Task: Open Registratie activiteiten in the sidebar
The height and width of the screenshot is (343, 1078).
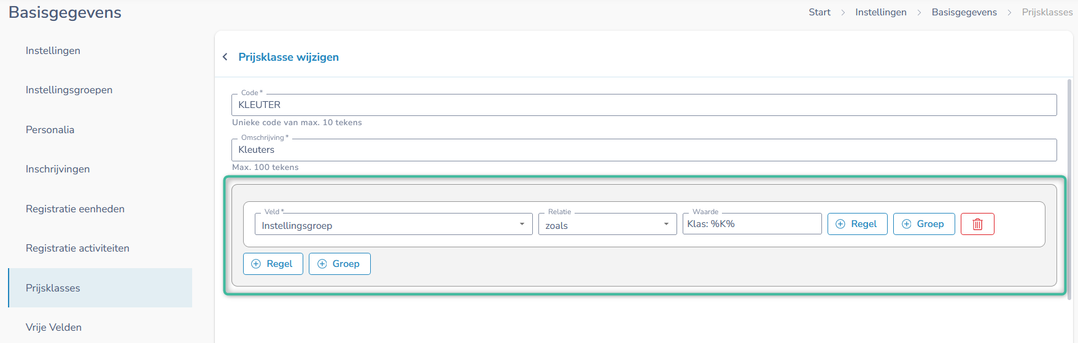Action: [x=77, y=249]
